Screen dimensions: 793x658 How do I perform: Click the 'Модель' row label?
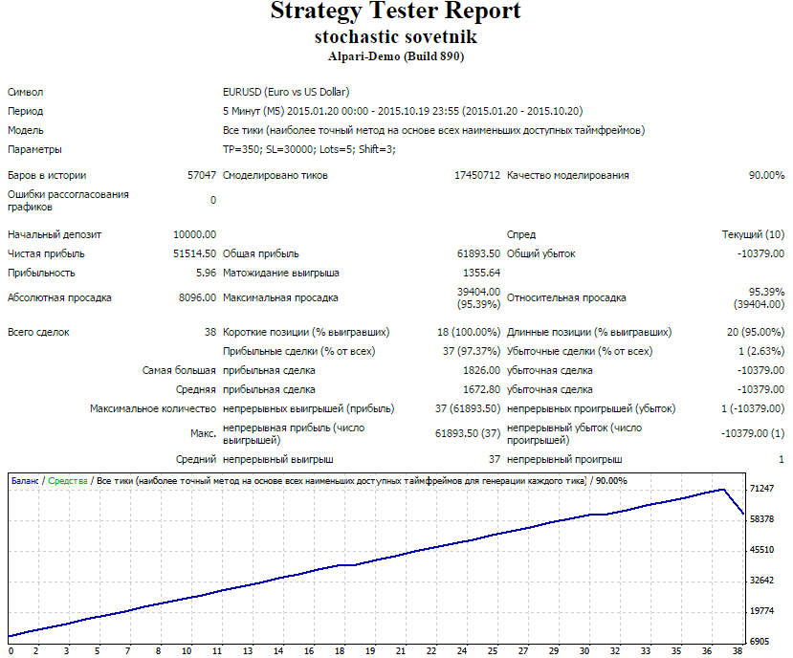[x=25, y=130]
